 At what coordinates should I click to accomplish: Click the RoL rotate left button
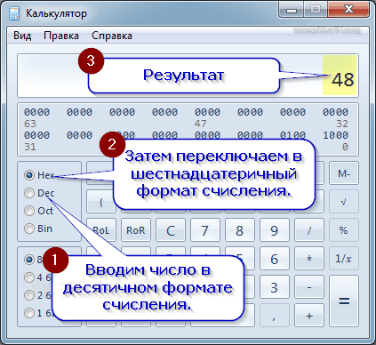pyautogui.click(x=101, y=230)
